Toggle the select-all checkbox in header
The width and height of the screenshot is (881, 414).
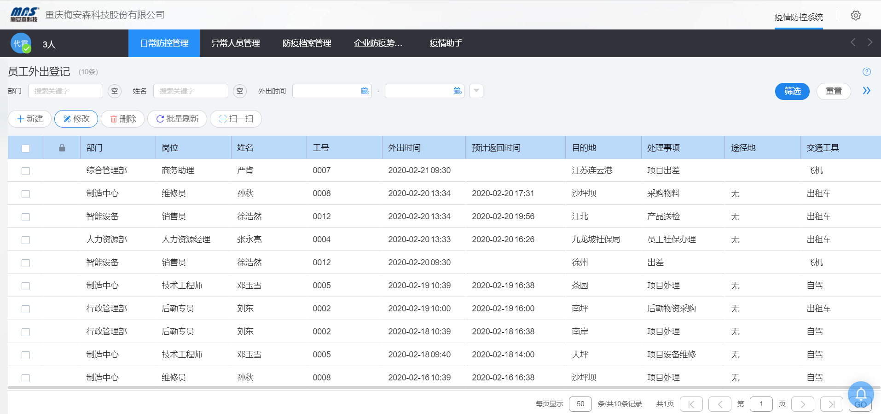point(26,148)
